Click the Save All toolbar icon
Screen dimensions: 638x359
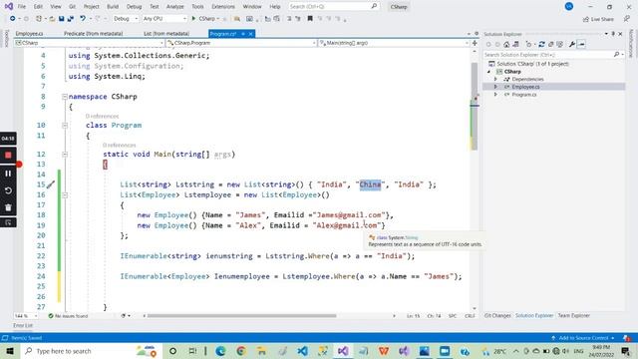[x=71, y=19]
